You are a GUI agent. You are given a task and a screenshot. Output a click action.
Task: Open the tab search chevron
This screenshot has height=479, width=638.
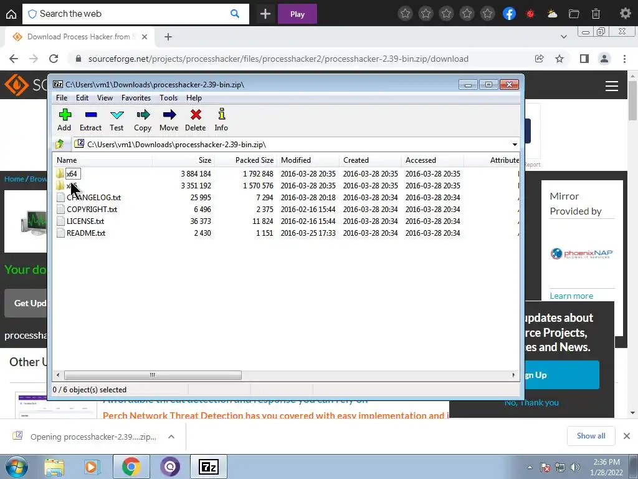[563, 37]
